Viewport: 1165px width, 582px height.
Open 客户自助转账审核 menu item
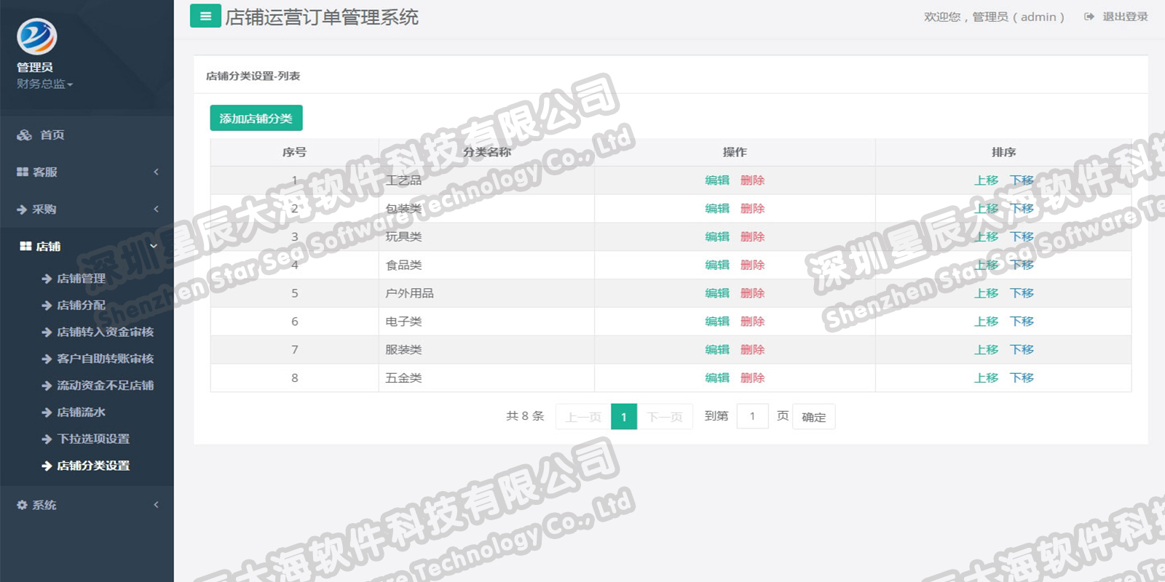pos(106,359)
